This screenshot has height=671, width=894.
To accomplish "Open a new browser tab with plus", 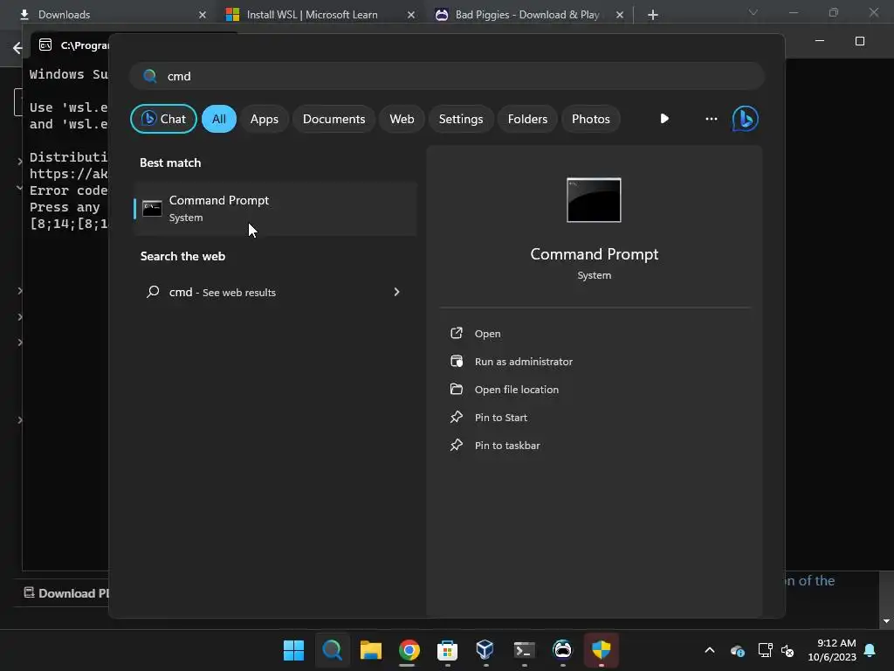I will tap(653, 15).
